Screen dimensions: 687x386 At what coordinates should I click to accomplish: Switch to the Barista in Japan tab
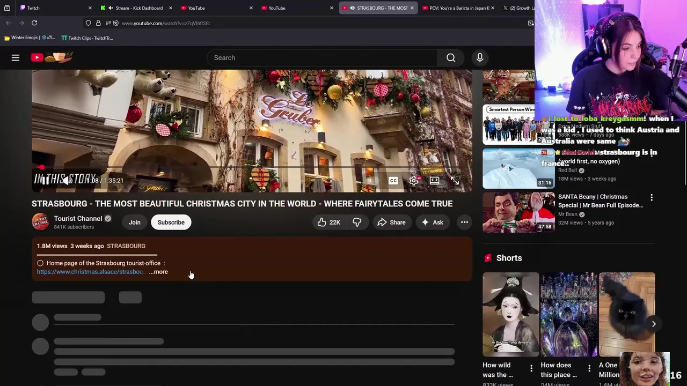click(459, 8)
